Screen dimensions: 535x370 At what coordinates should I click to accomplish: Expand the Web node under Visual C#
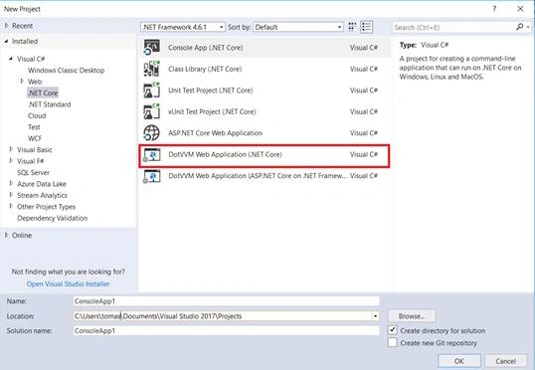tap(22, 82)
